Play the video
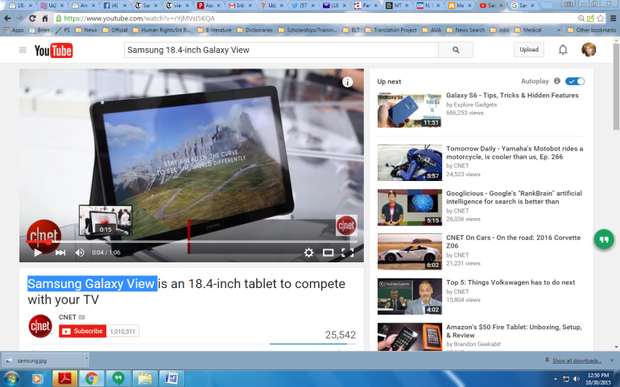The height and width of the screenshot is (387, 620). [38, 253]
